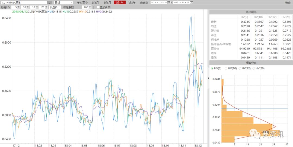Click the HV12 legend value 0.2164
The width and height of the screenshot is (293, 147).
(x=91, y=12)
